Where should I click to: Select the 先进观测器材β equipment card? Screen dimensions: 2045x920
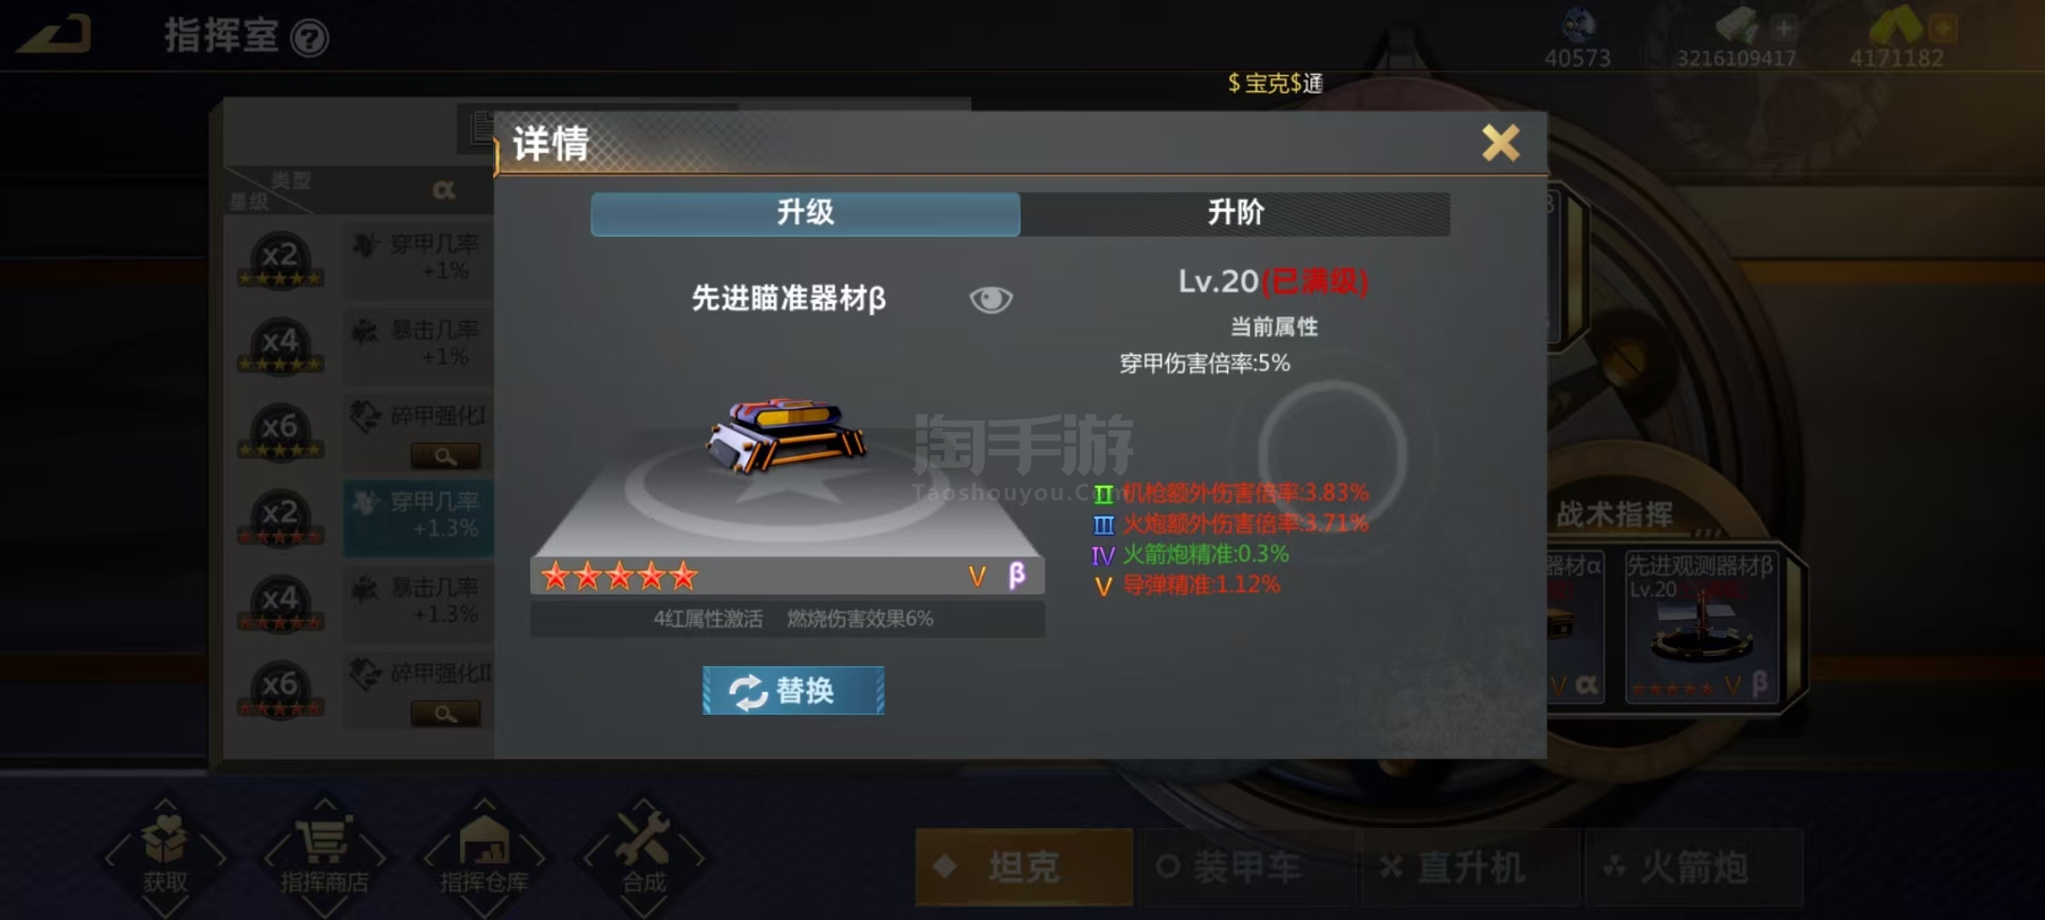[1702, 627]
